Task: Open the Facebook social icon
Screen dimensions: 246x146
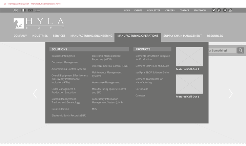Action: 219,10
